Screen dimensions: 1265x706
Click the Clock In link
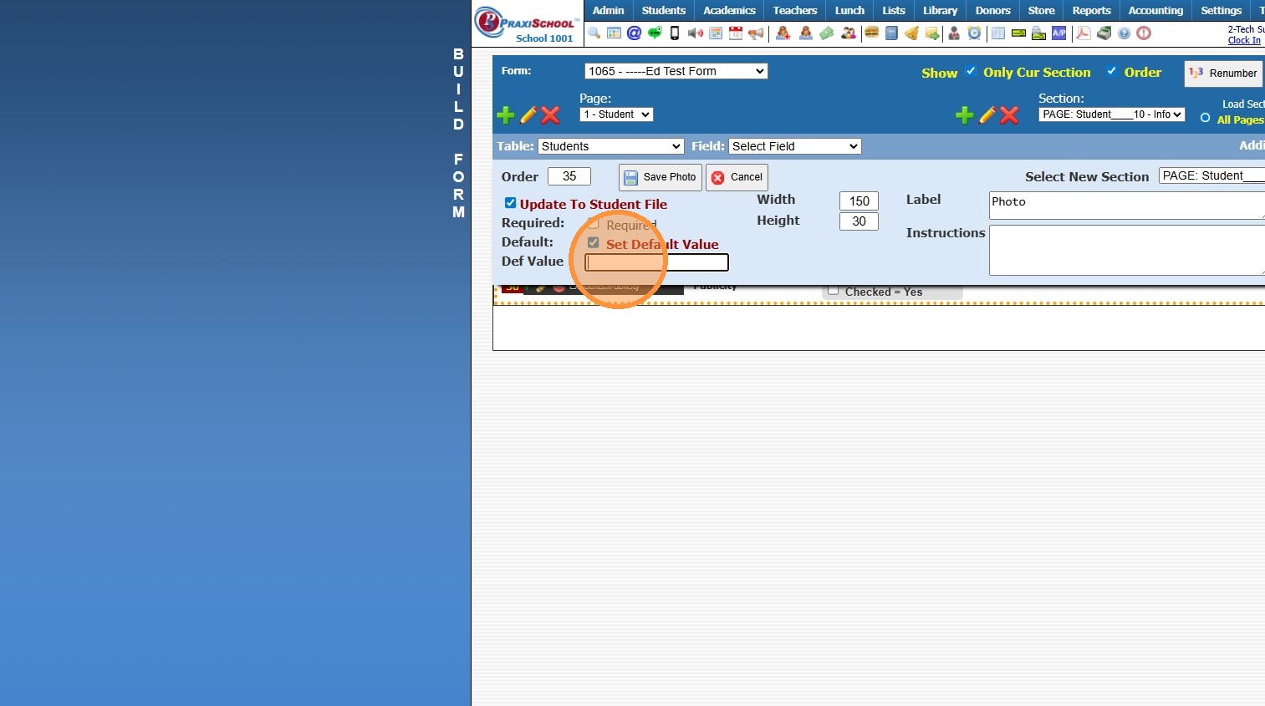[1244, 40]
